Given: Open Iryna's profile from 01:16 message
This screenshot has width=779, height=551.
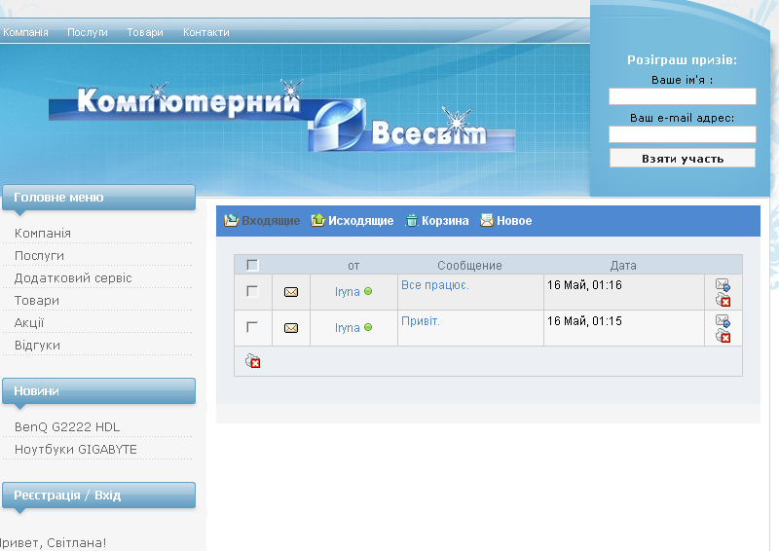Looking at the screenshot, I should (348, 292).
